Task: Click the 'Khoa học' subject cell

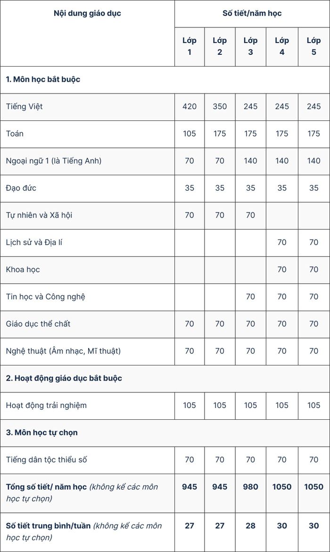Action: [87, 270]
